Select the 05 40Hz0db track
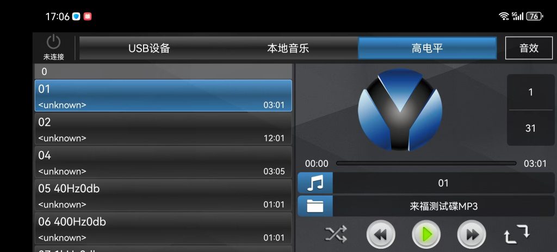The width and height of the screenshot is (557, 252). coord(163,196)
